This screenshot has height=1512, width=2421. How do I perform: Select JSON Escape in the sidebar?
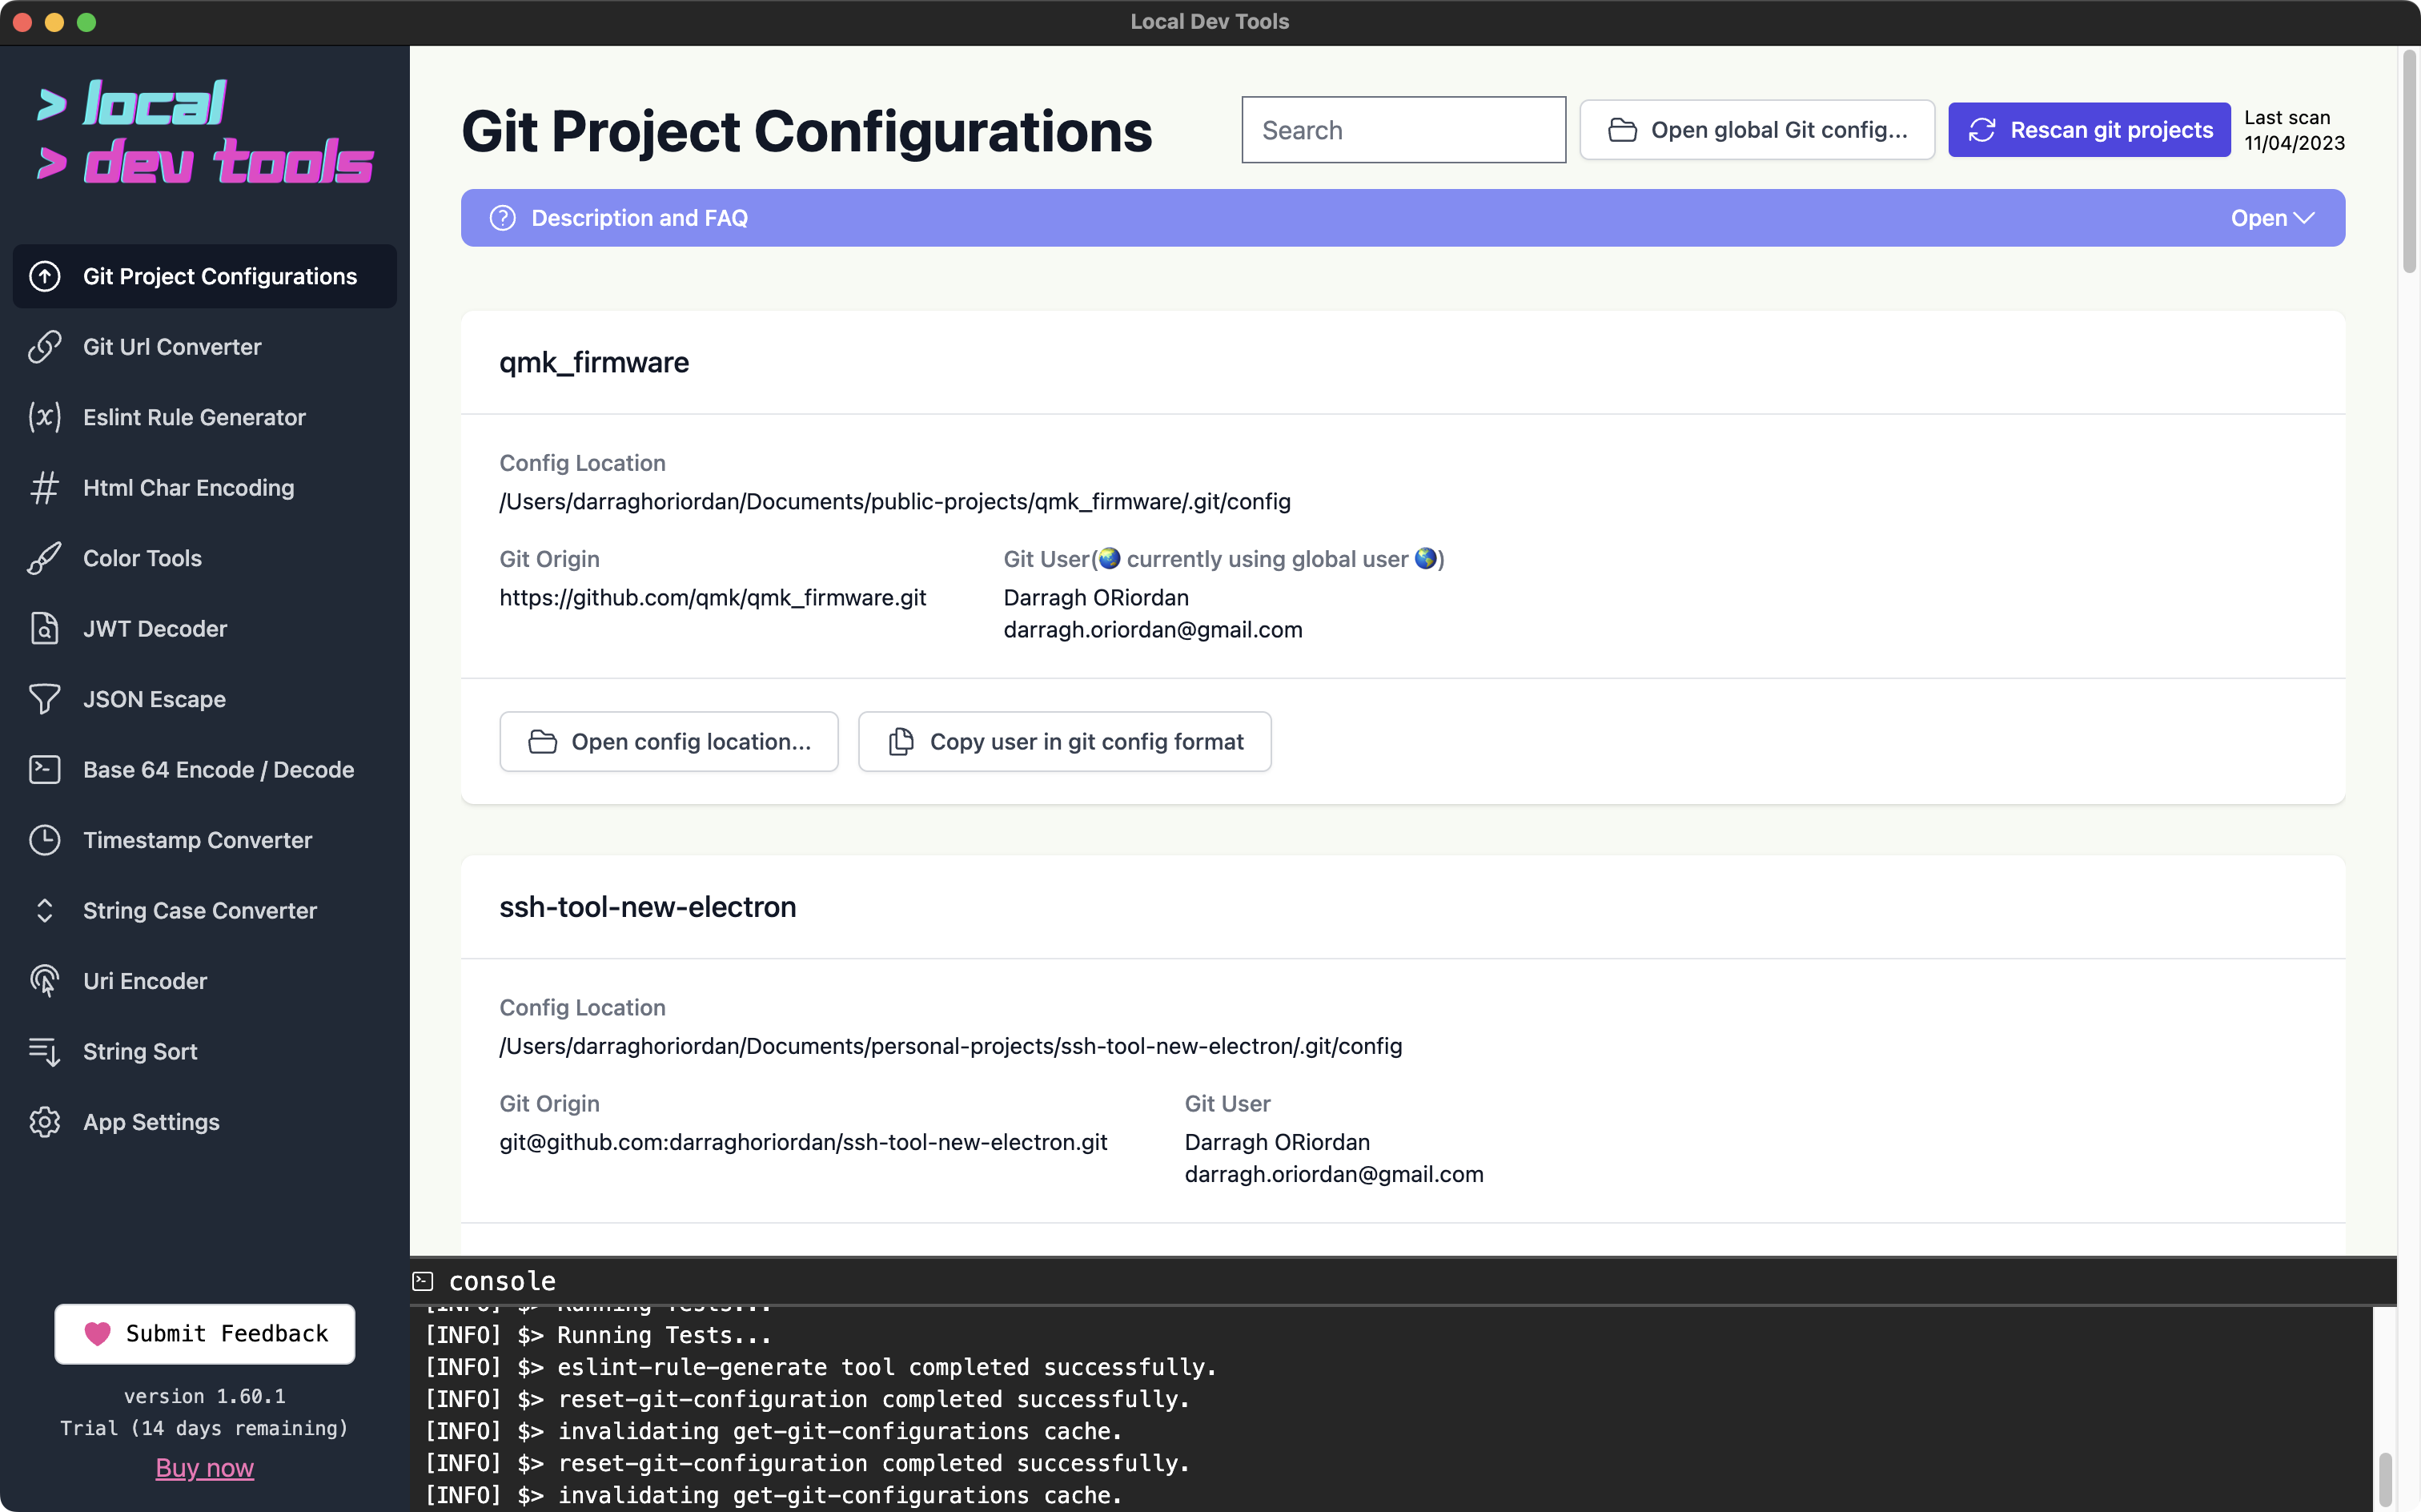pos(205,699)
